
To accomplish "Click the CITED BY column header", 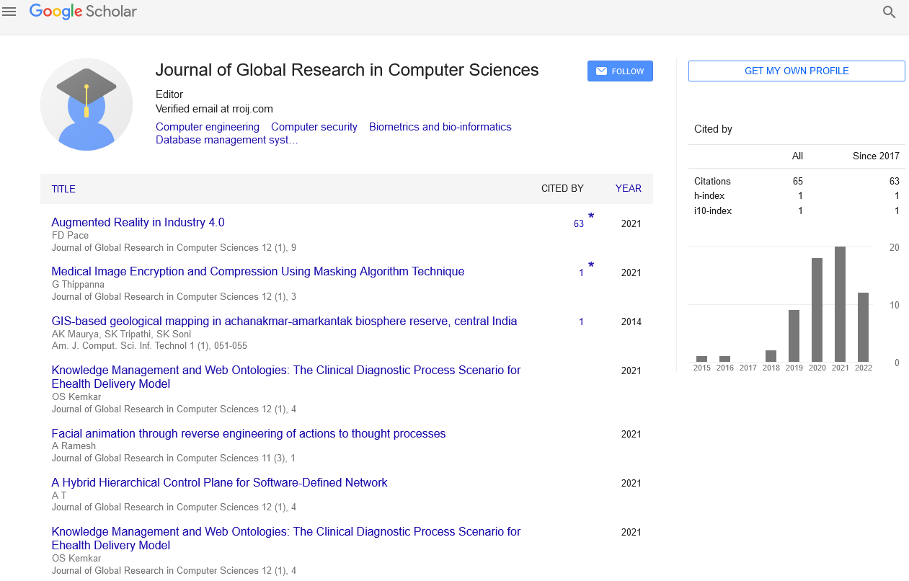I will point(562,189).
